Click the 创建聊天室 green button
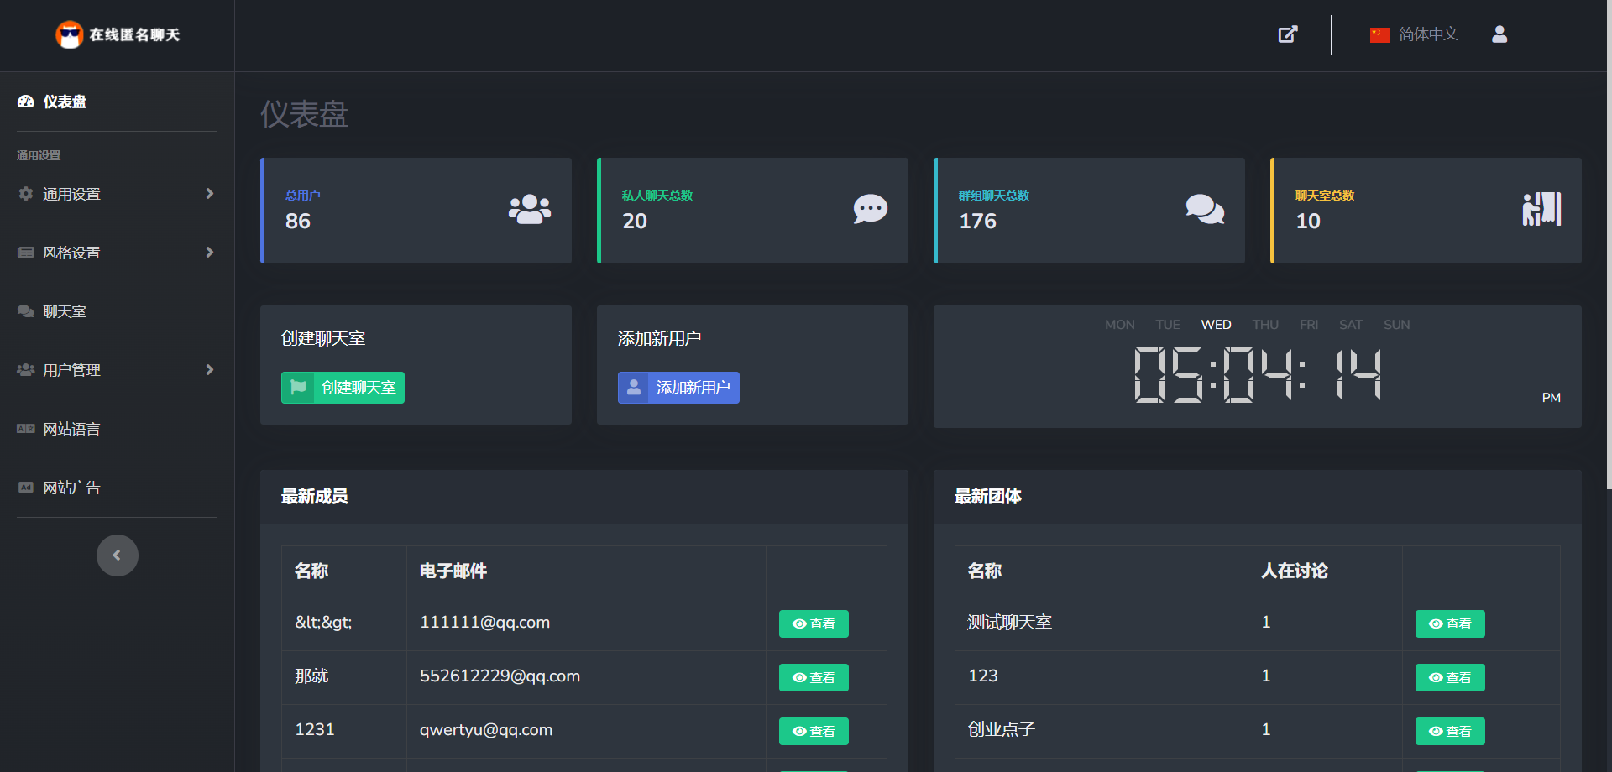The height and width of the screenshot is (772, 1612). [343, 388]
